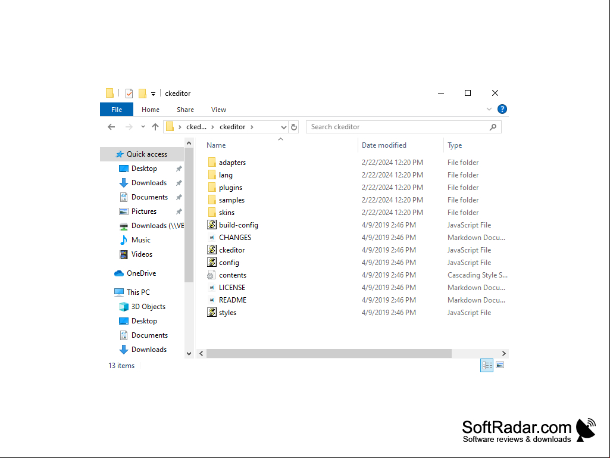This screenshot has height=458, width=610.
Task: Expand the chevron after the ckeditor breadcrumb
Action: point(252,127)
